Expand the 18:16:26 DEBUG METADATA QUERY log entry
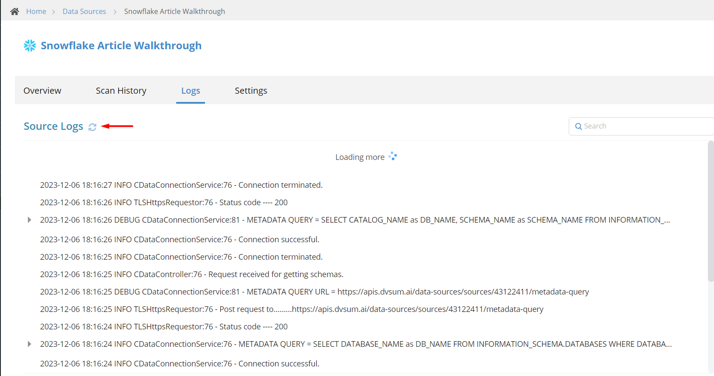Image resolution: width=714 pixels, height=376 pixels. coord(29,220)
